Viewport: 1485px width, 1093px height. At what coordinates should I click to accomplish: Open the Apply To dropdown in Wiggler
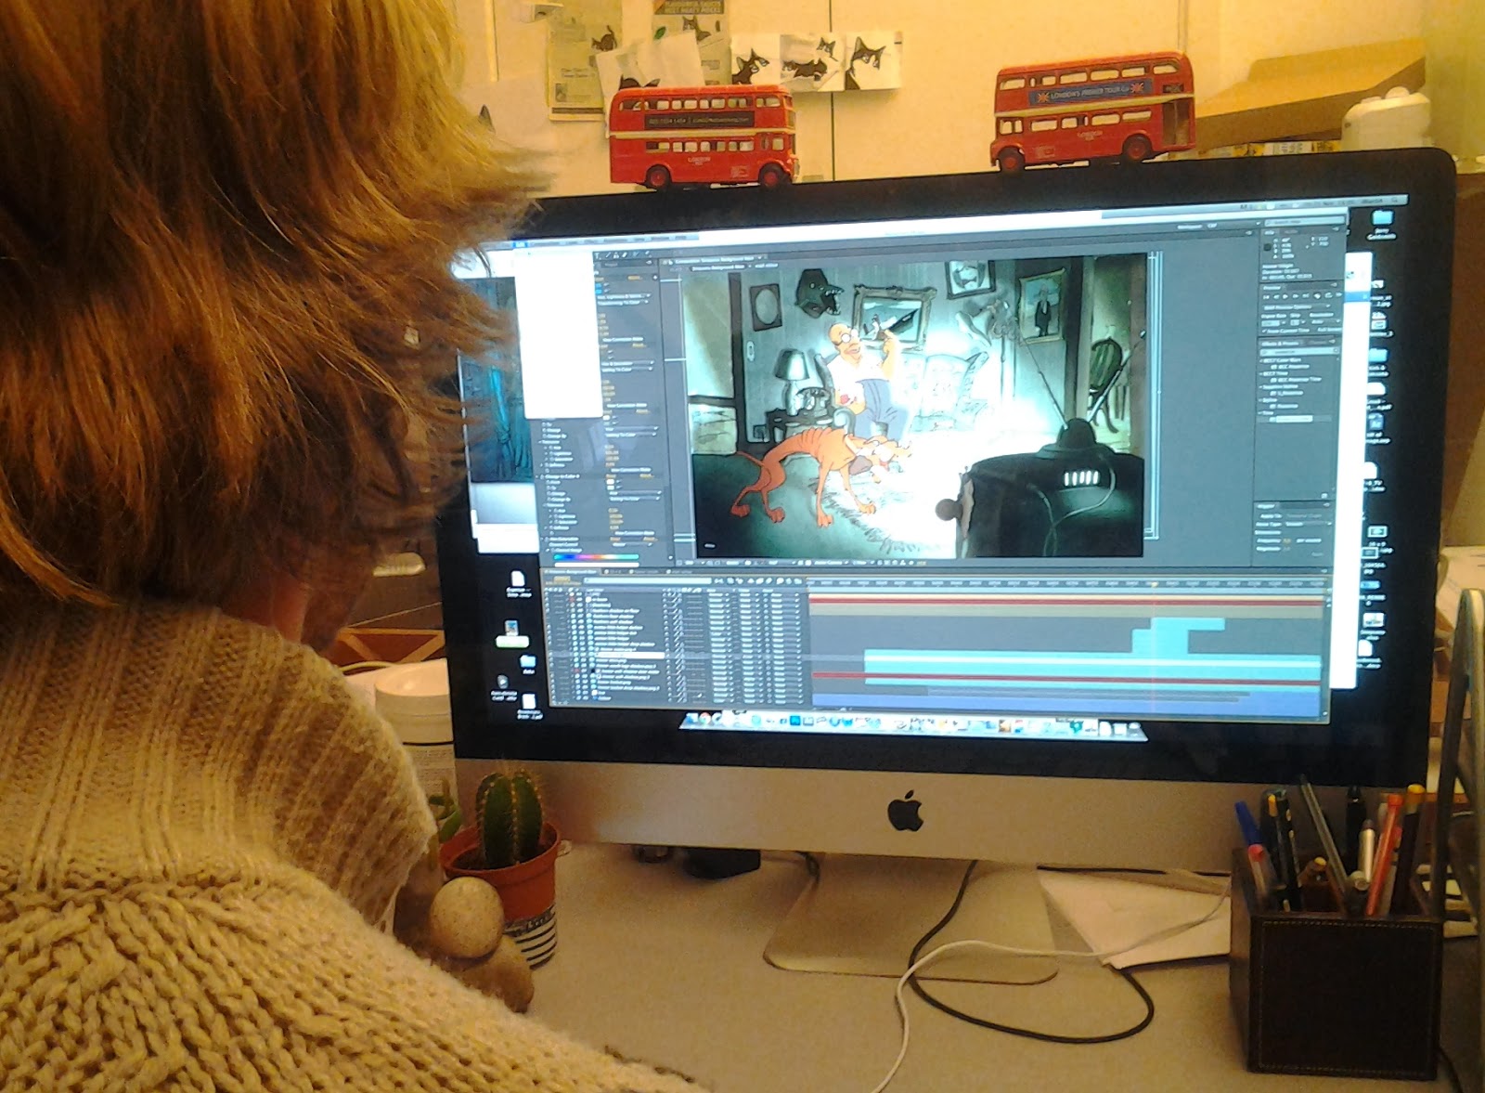(x=1304, y=515)
